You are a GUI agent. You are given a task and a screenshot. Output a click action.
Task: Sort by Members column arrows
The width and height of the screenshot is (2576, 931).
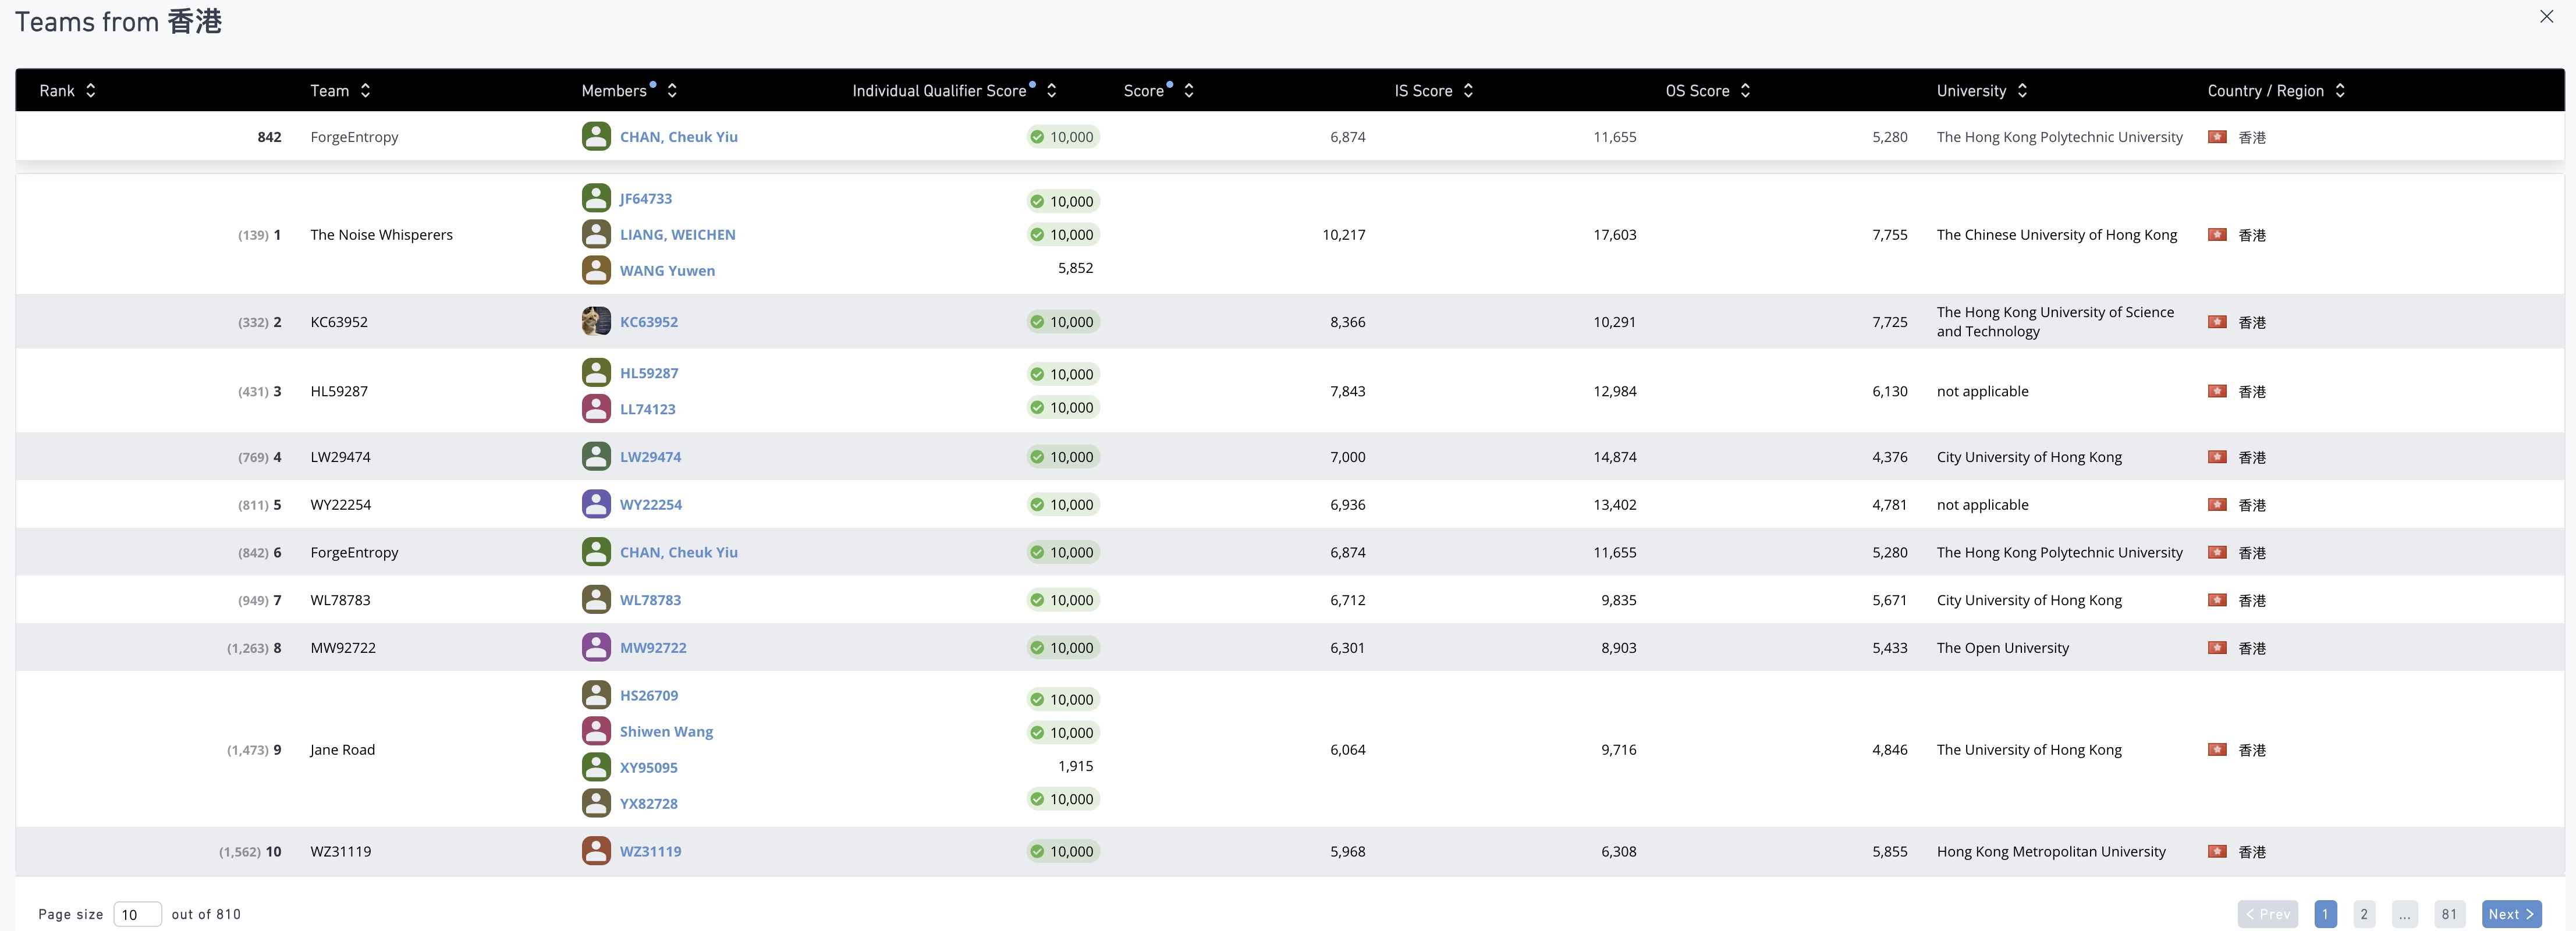click(672, 90)
